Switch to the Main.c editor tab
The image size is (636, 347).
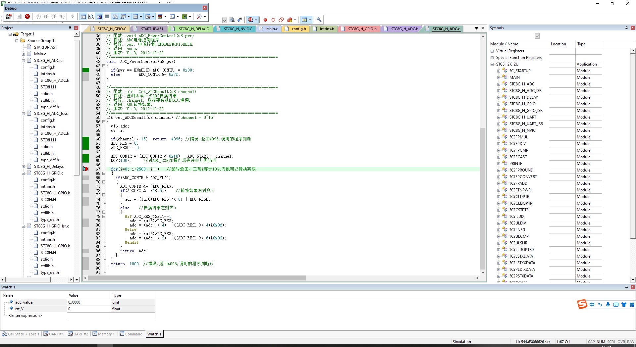tap(269, 29)
